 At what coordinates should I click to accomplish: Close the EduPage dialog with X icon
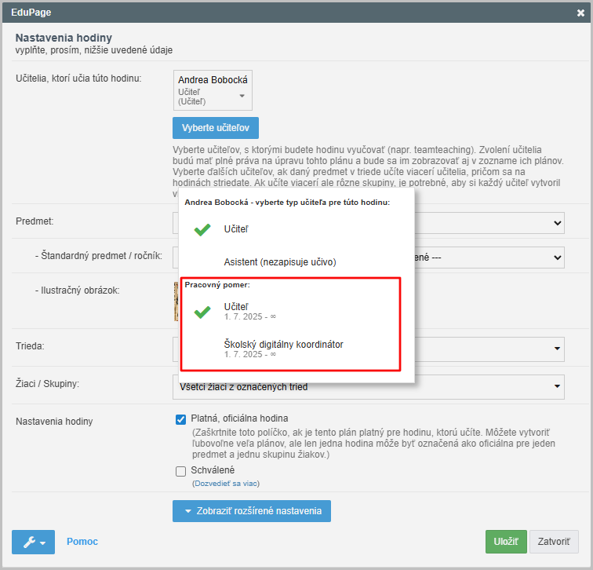tap(580, 13)
